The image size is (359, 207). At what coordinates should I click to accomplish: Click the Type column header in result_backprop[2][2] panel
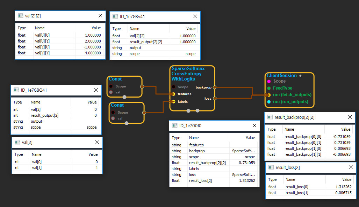tap(271, 129)
